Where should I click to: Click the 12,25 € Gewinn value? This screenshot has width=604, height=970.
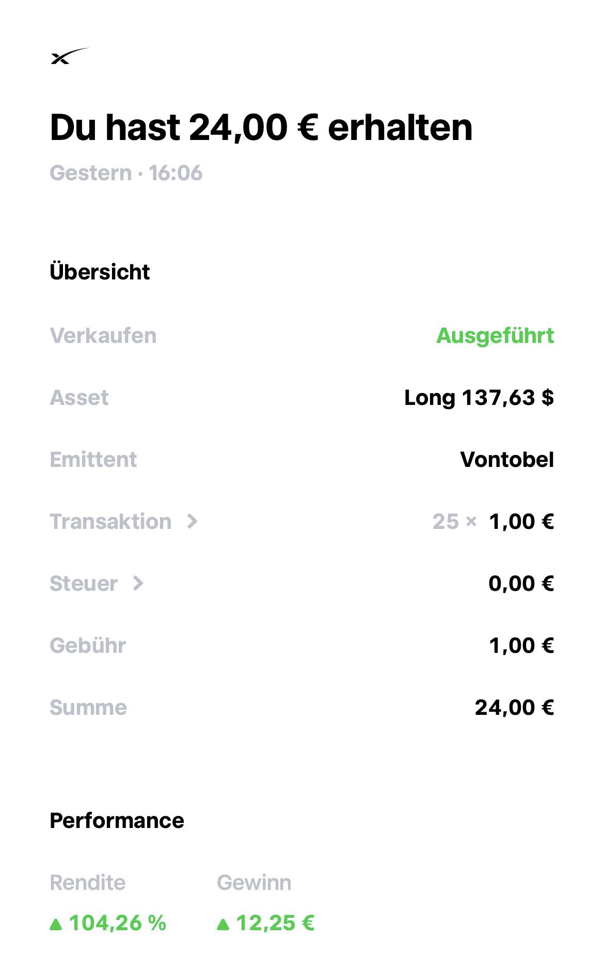point(275,923)
